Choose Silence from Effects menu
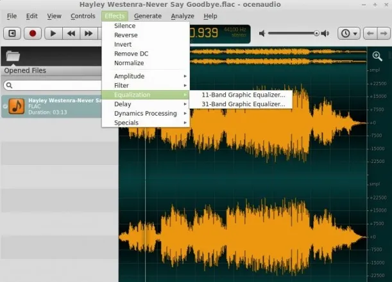The height and width of the screenshot is (282, 392). (x=146, y=26)
